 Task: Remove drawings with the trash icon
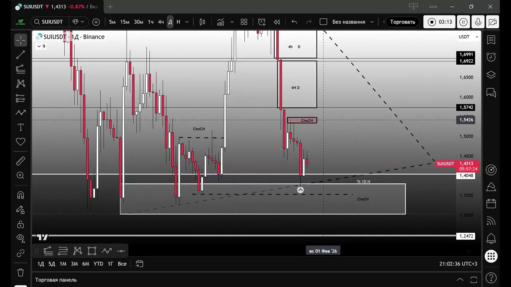click(x=20, y=273)
